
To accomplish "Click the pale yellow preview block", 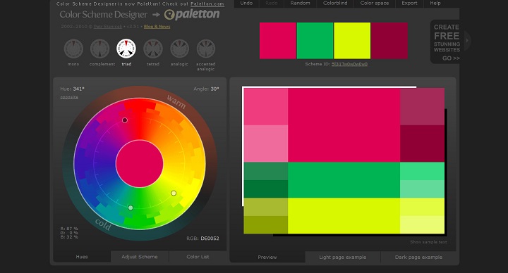I will pos(422,224).
